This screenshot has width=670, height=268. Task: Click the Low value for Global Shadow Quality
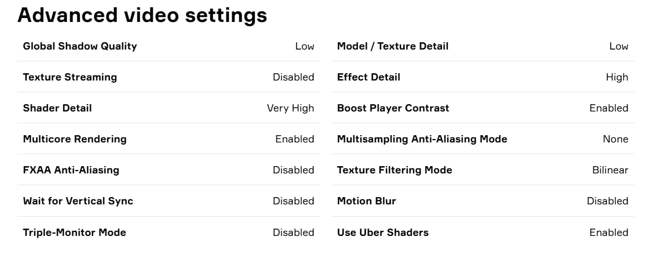point(305,46)
